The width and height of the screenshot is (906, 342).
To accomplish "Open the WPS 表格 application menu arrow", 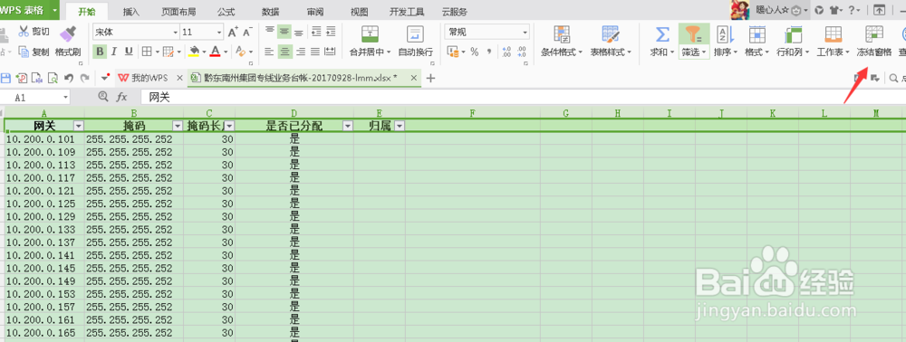I will (x=54, y=10).
